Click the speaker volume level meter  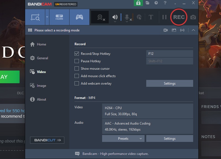pyautogui.click(x=121, y=17)
